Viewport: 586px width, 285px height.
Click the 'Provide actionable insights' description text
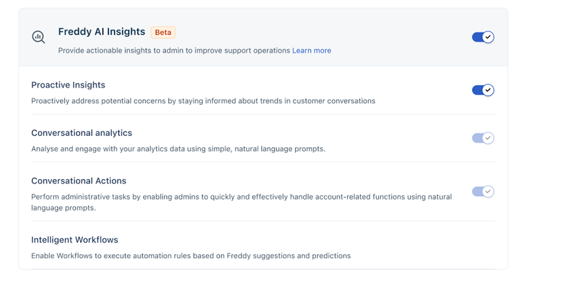[174, 50]
